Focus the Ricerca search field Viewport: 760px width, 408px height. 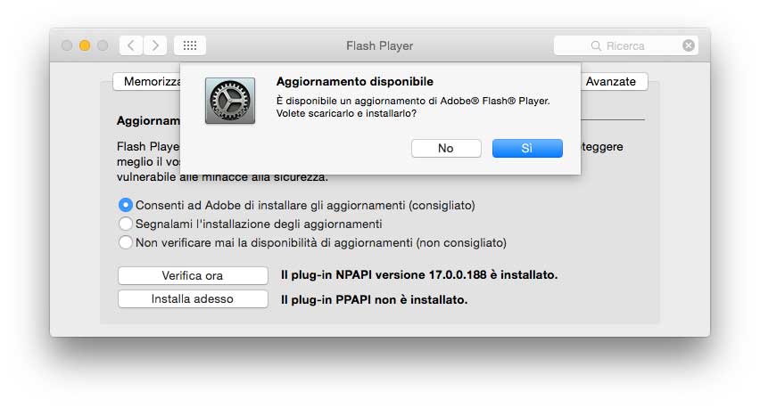click(638, 45)
